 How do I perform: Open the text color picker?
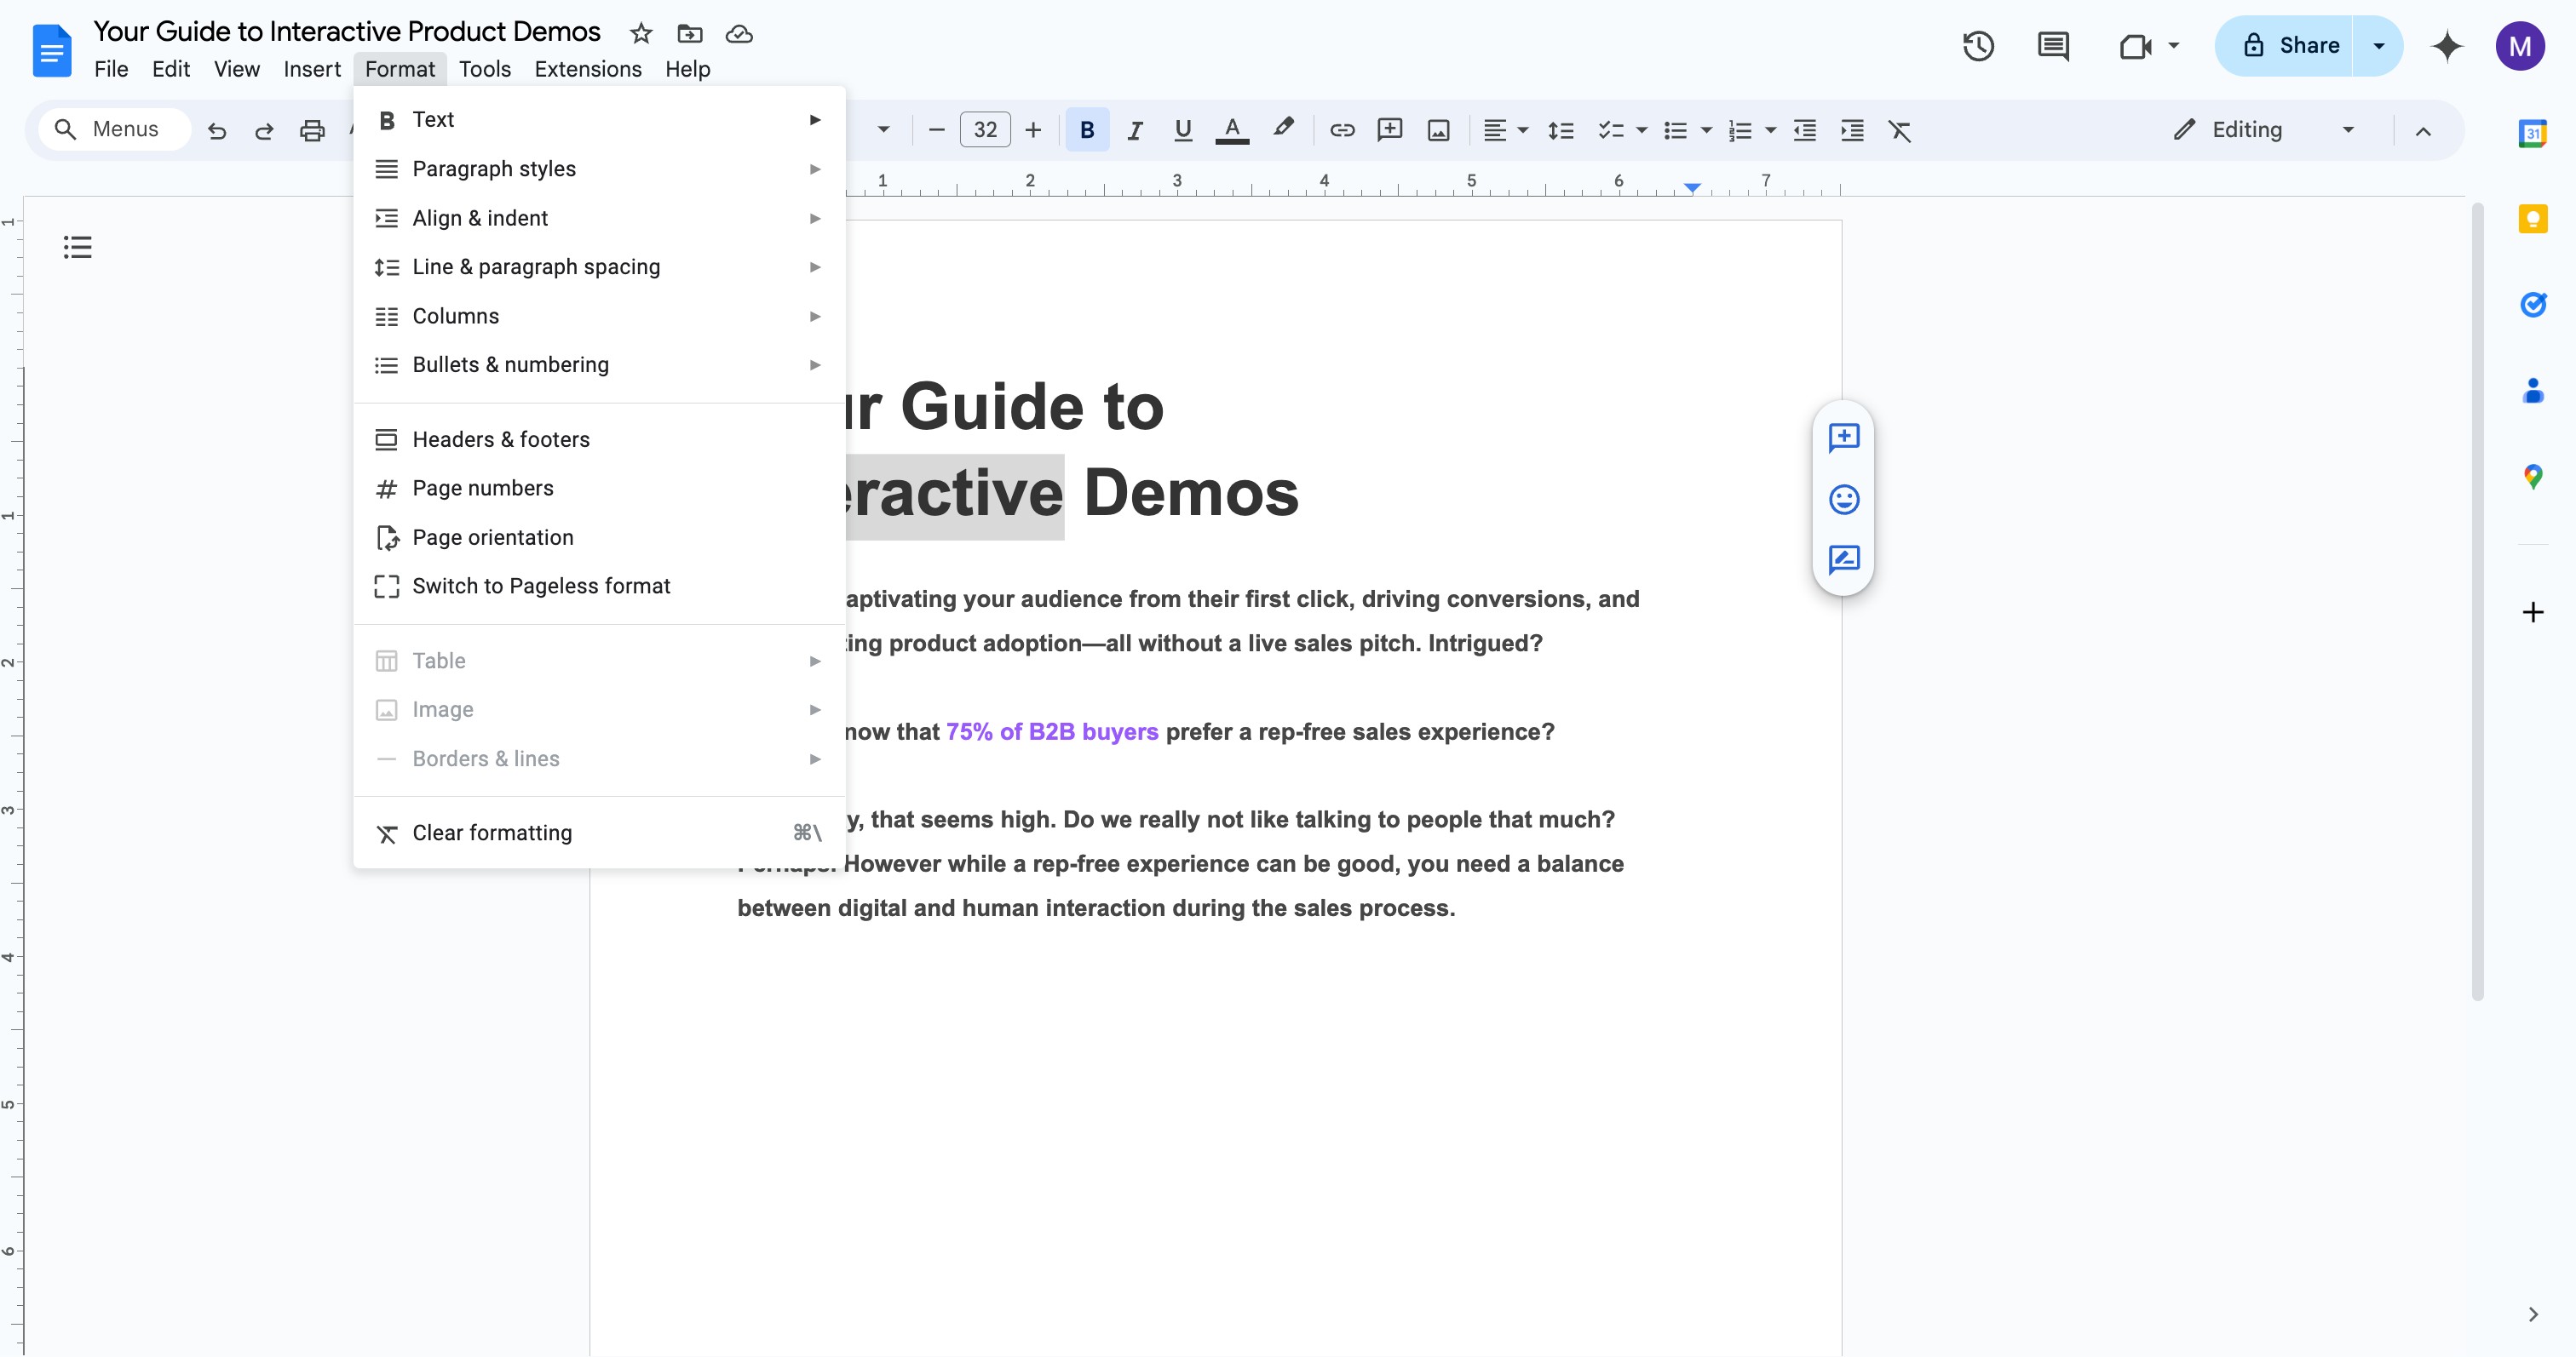1232,130
